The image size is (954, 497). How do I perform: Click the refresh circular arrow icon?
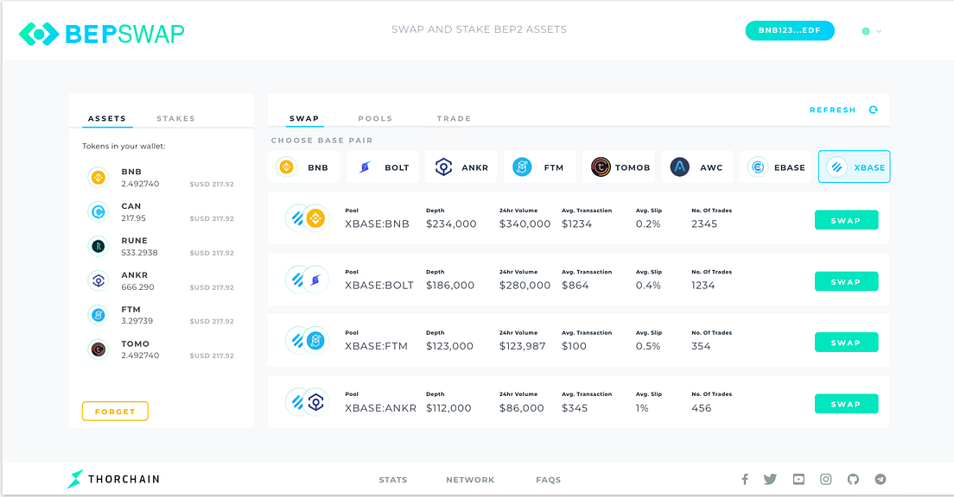(873, 110)
